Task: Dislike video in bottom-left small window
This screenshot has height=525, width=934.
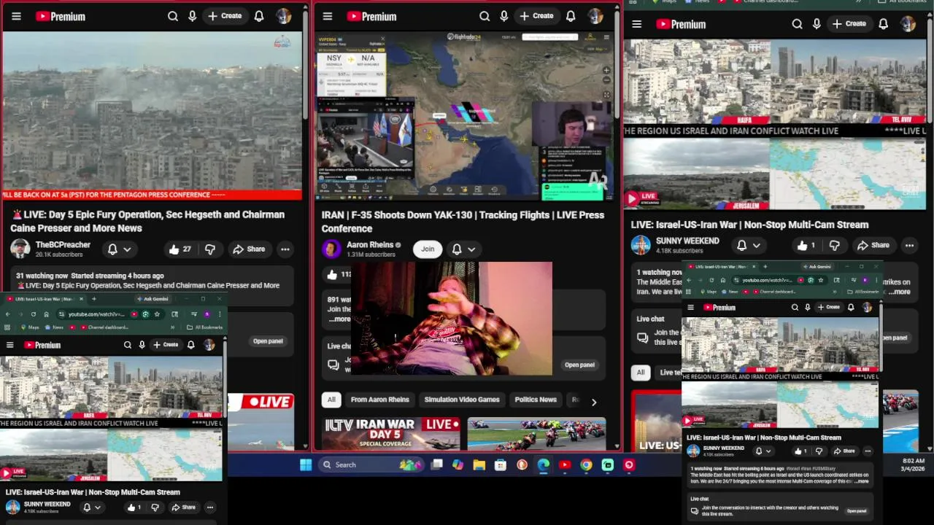Action: 155,507
